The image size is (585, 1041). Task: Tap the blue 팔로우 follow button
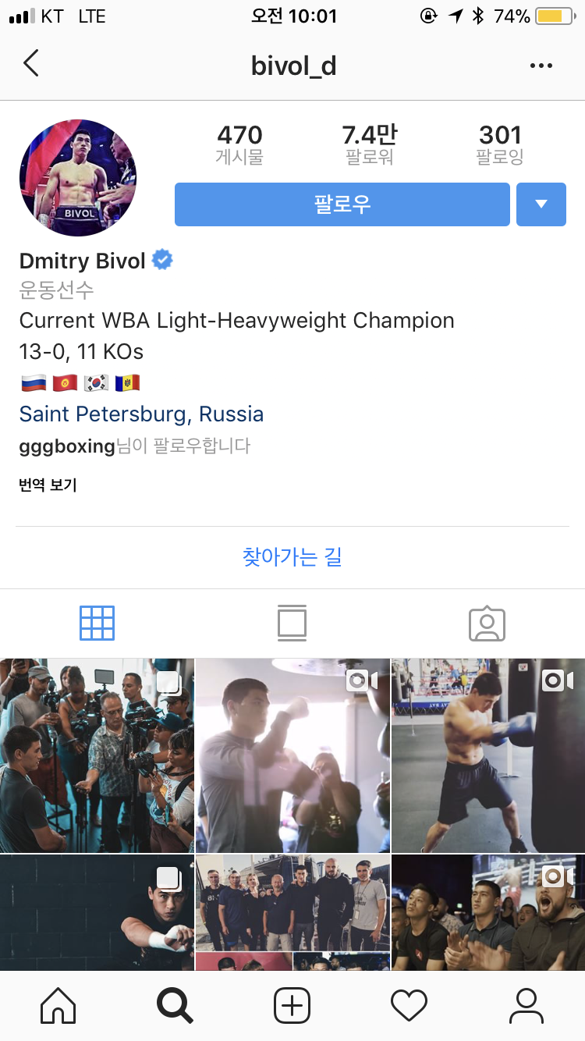[342, 204]
